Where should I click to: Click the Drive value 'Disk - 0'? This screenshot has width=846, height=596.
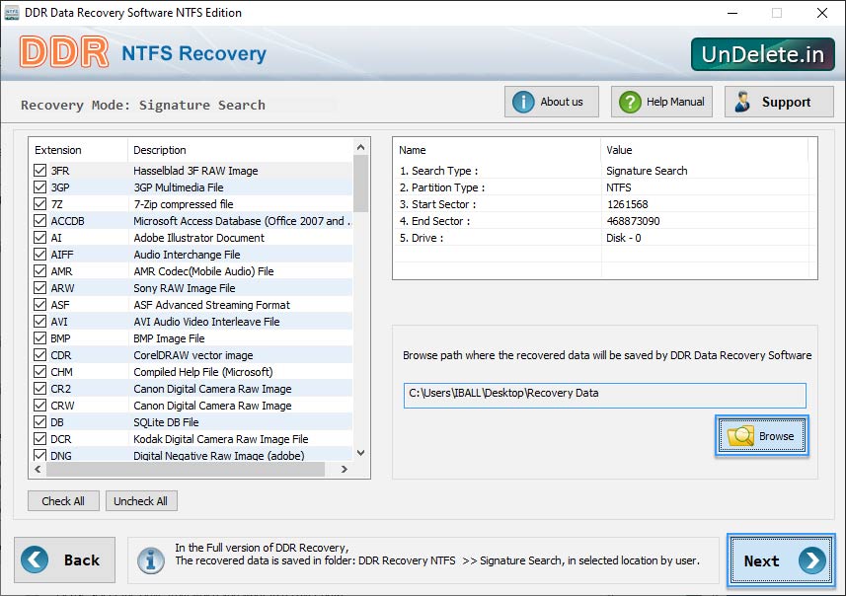coord(623,238)
